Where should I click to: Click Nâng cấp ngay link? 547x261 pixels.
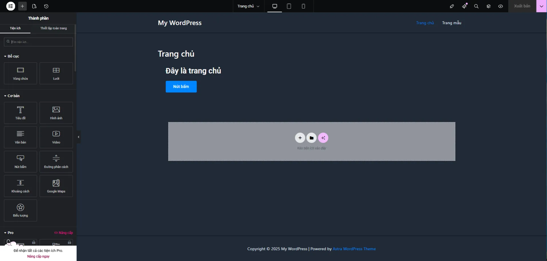pyautogui.click(x=38, y=256)
